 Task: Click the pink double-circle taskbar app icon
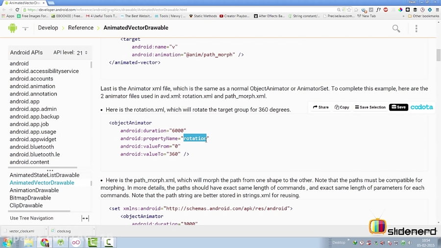pyautogui.click(x=76, y=243)
